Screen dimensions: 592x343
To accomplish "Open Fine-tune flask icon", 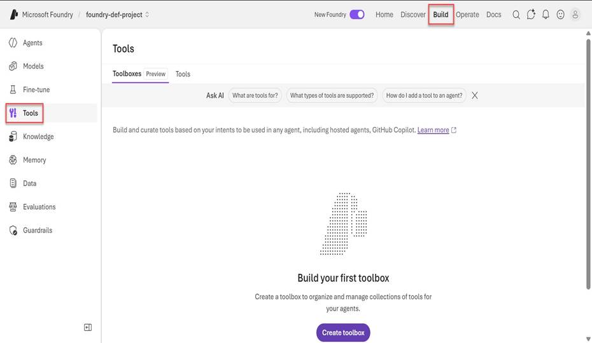I will [x=13, y=90].
